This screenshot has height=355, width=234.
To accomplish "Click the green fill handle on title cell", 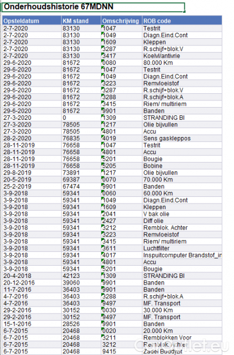I will pos(184,11).
